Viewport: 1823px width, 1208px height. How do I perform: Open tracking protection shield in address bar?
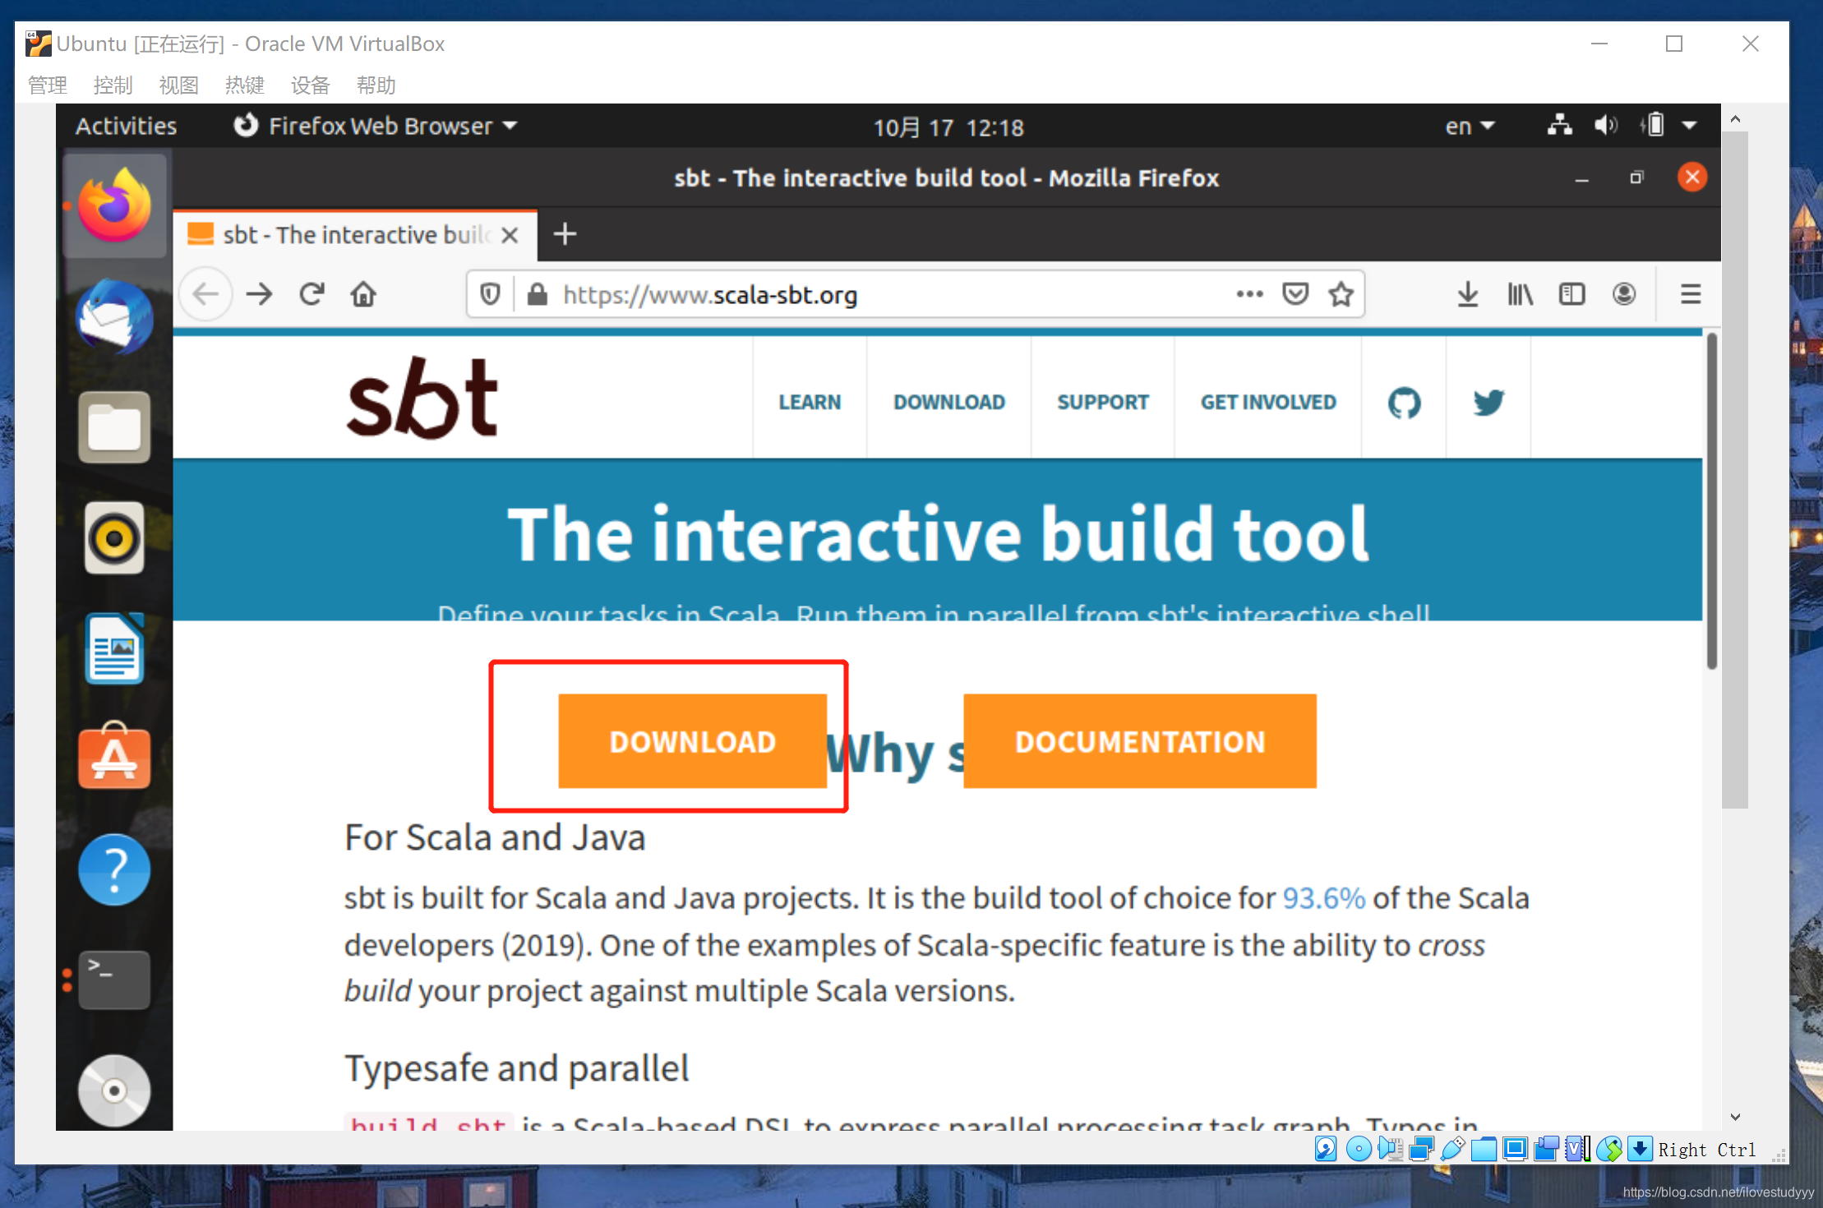pos(490,294)
